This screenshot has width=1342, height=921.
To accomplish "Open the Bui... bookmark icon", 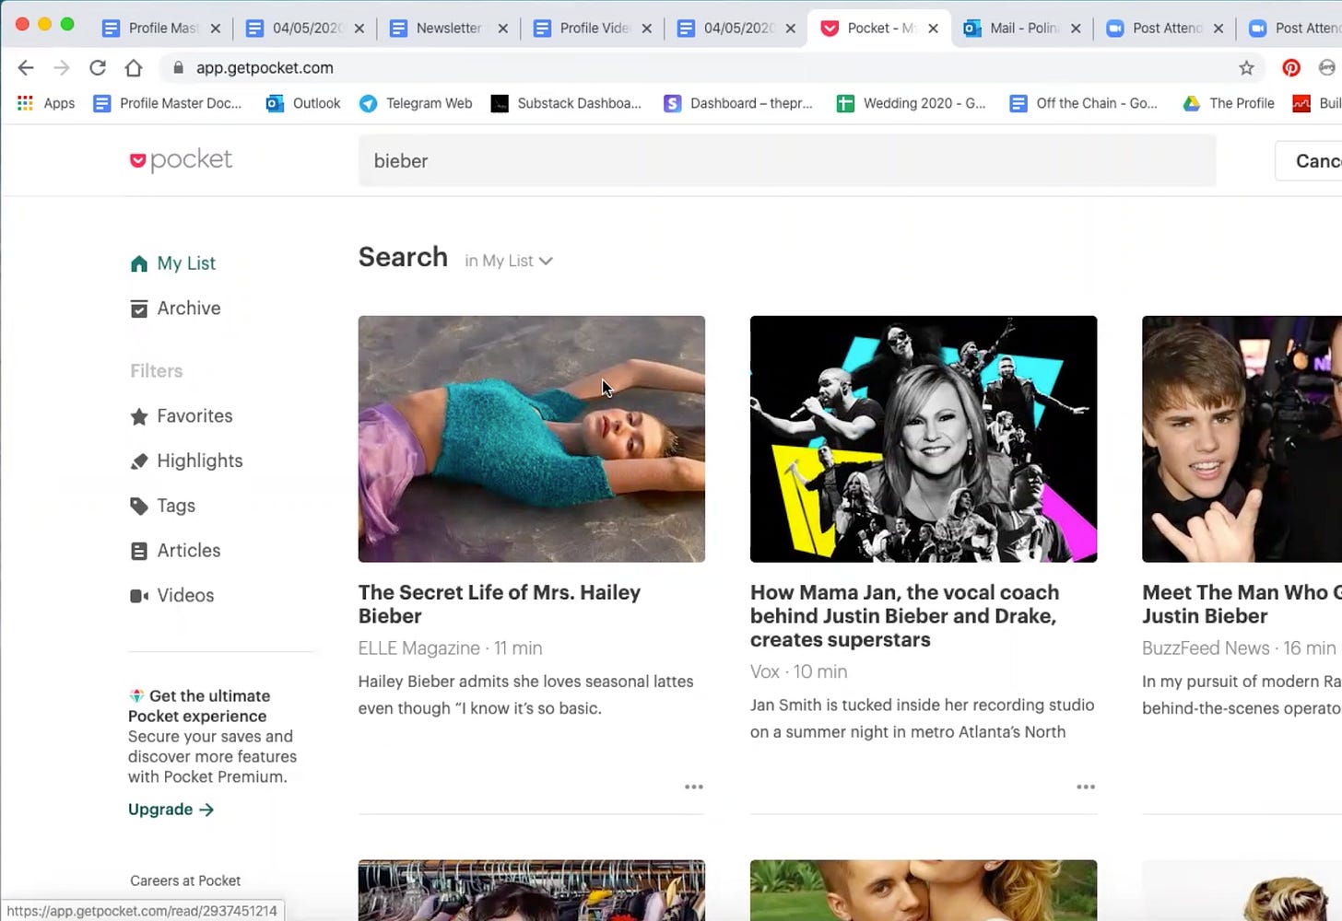I will (1301, 103).
